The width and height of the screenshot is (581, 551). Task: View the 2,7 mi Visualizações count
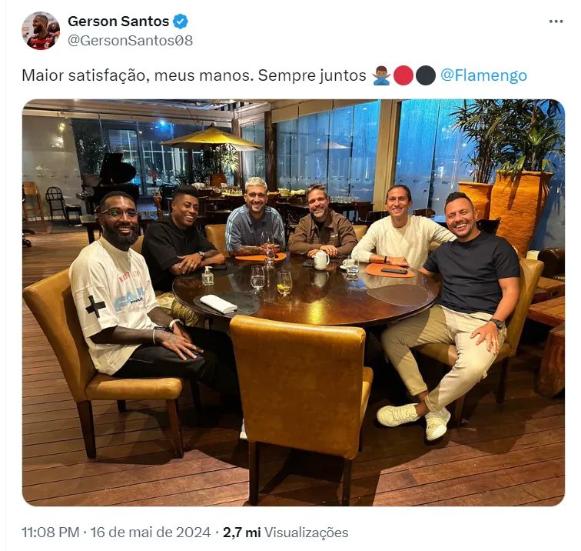(285, 532)
